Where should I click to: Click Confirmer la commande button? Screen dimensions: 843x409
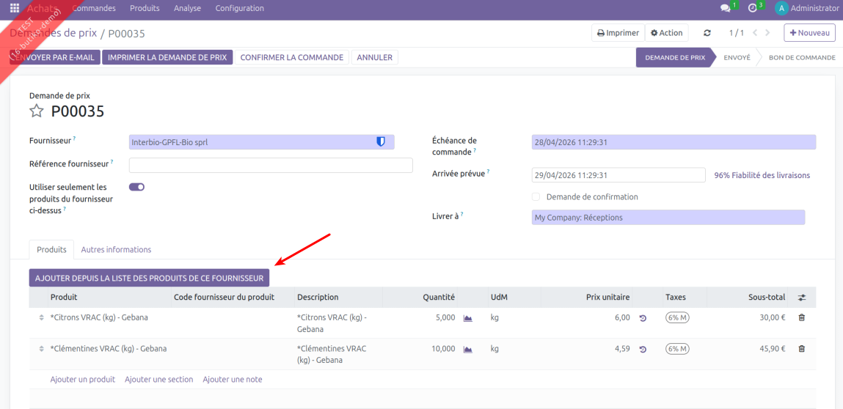pos(291,57)
